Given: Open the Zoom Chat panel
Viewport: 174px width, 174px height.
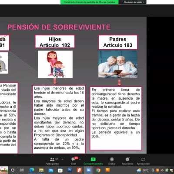Looking at the screenshot, I should 74,161.
